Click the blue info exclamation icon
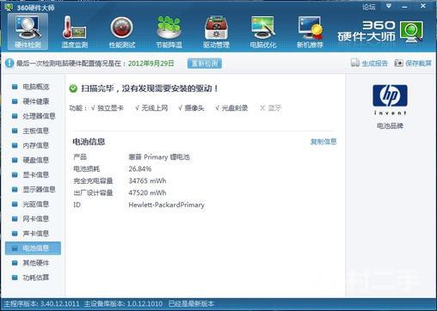This screenshot has width=437, height=311. 9,63
